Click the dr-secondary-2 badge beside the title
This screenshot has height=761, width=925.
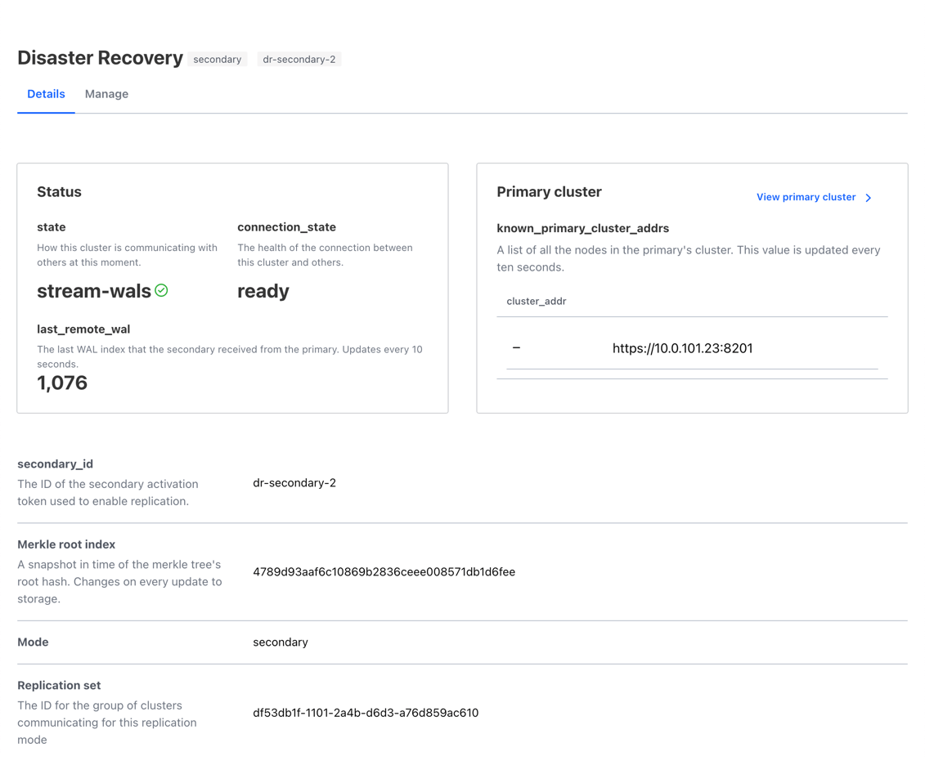click(299, 59)
